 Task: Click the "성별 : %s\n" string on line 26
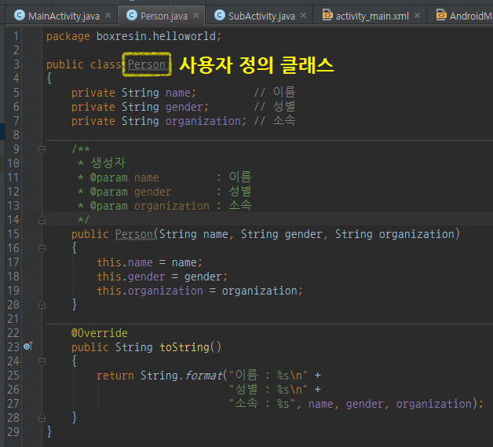268,390
